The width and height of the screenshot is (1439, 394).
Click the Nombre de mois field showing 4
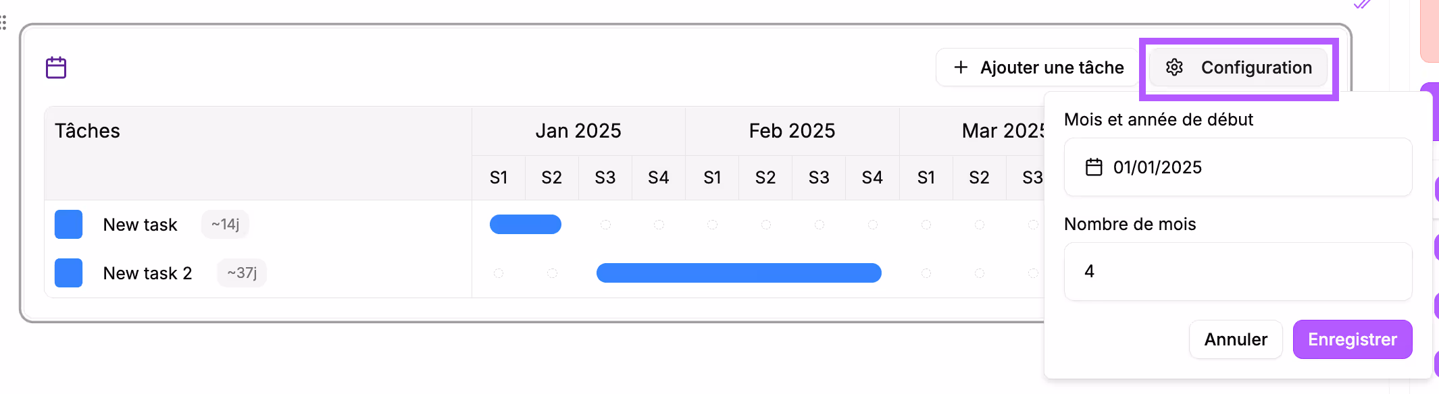click(1238, 271)
